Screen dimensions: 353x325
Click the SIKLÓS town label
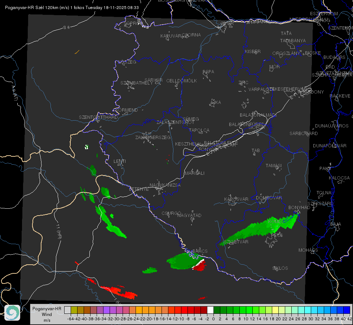280,268
